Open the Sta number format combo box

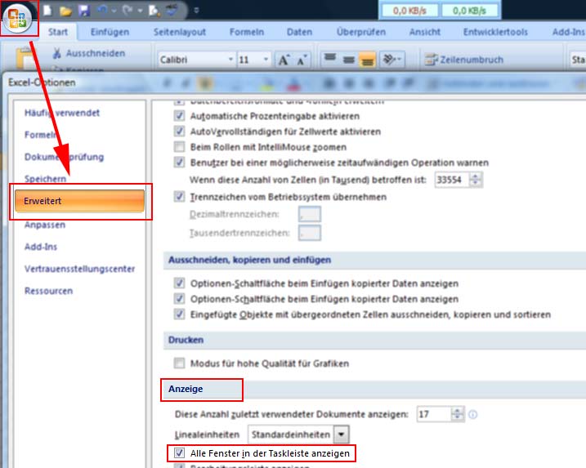(577, 60)
